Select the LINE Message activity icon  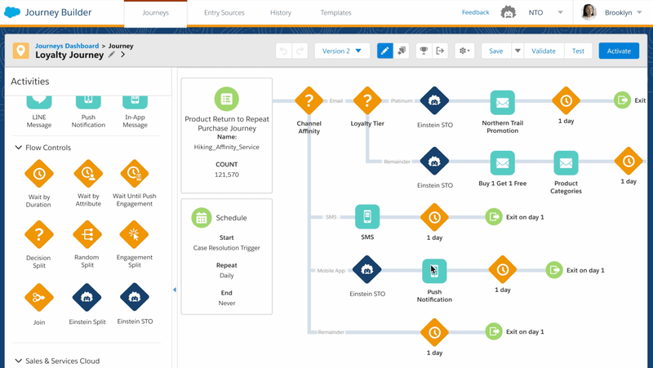(x=39, y=102)
